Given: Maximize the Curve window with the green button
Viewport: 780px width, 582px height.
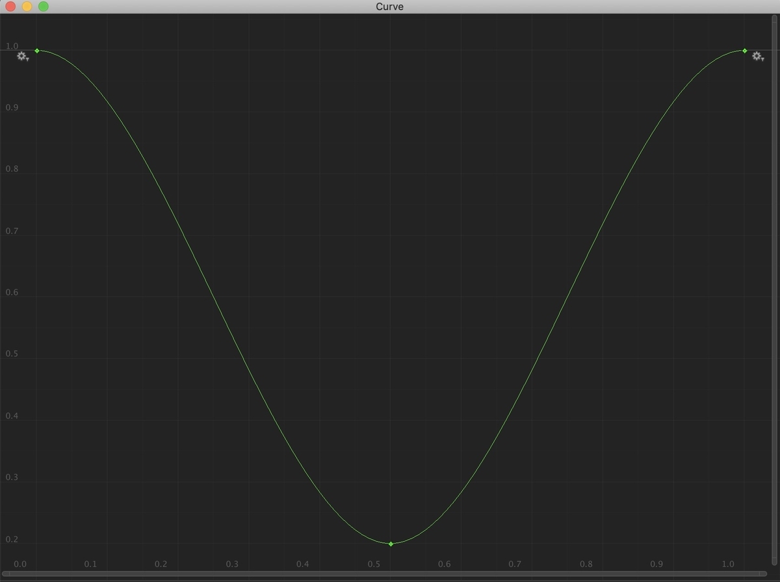Looking at the screenshot, I should coord(43,7).
